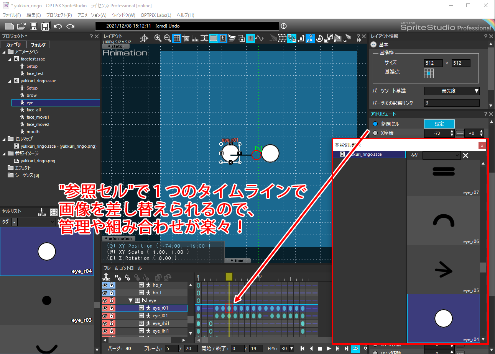Screen dimensions: 495x354
Task: Add a new normal part star-plus icon
Action: point(128,277)
